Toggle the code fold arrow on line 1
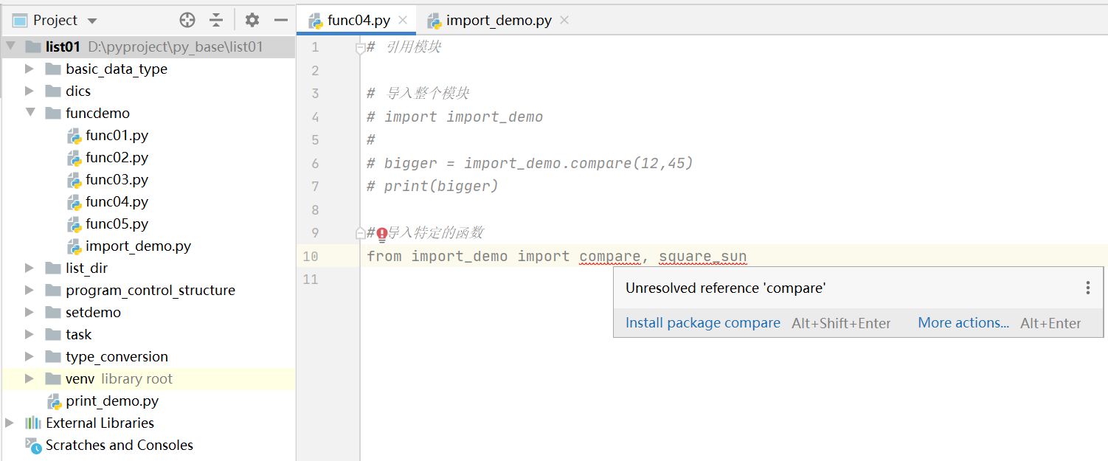The image size is (1108, 461). tap(359, 46)
